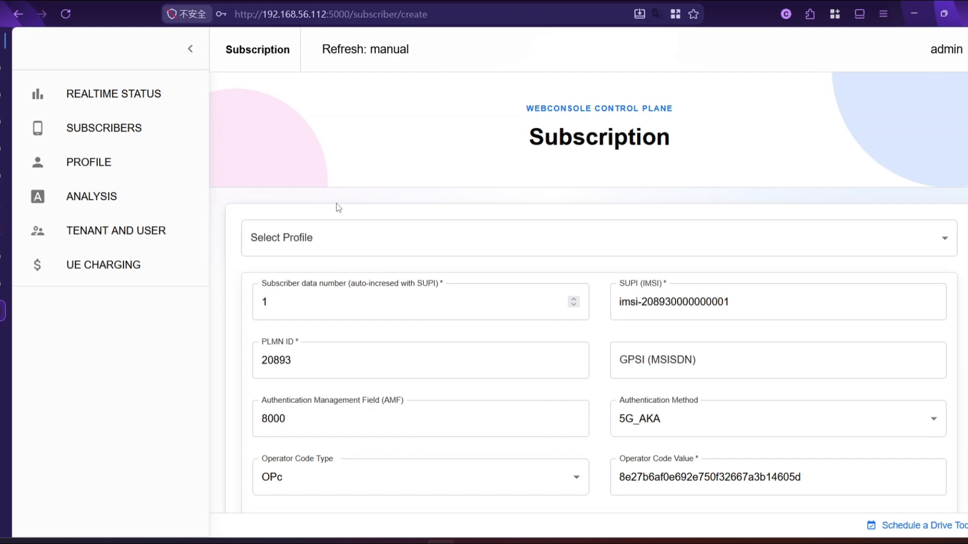Image resolution: width=968 pixels, height=544 pixels.
Task: Click the UE Charging dollar icon
Action: (x=38, y=265)
